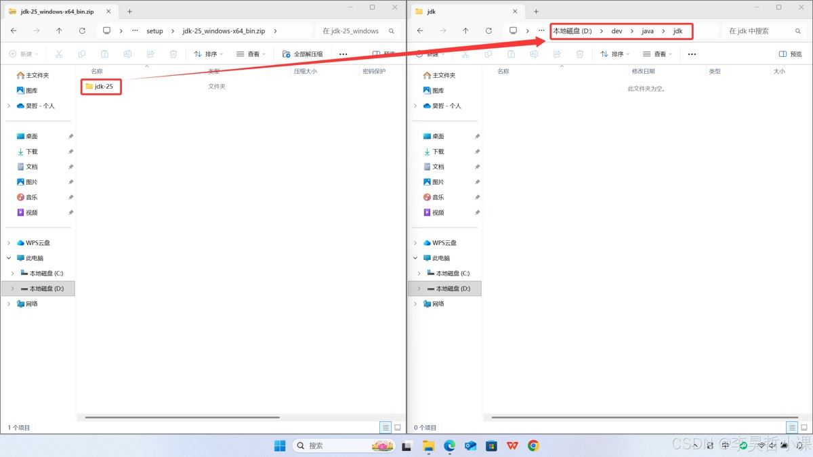
Task: Click the 本地磁盘 (D:) breadcrumb in right address bar
Action: pos(572,31)
